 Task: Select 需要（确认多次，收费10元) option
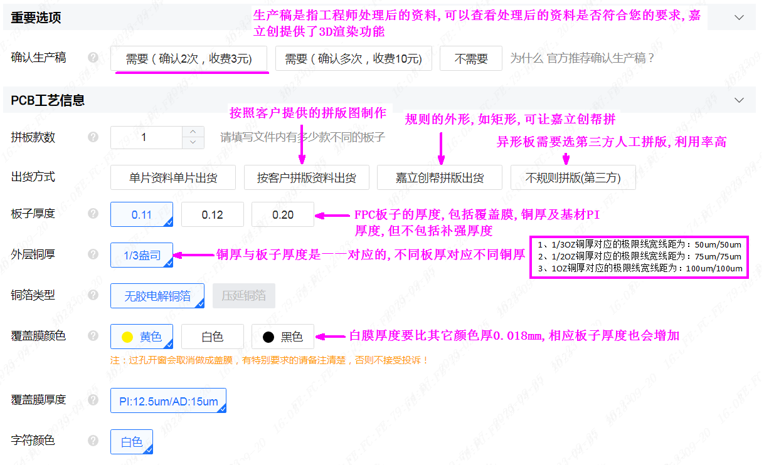(x=353, y=59)
